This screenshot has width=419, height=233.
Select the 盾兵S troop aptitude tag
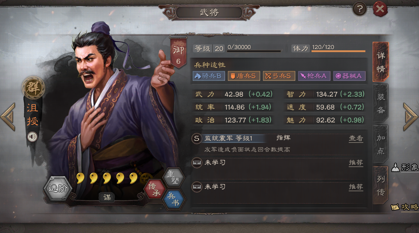[x=243, y=76]
